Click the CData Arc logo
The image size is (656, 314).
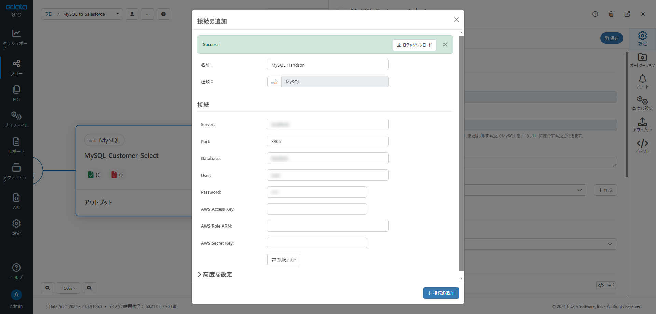(x=16, y=11)
